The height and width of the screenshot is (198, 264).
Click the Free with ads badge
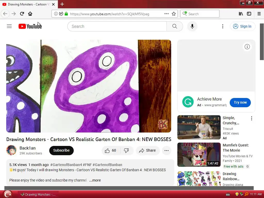(x=233, y=167)
